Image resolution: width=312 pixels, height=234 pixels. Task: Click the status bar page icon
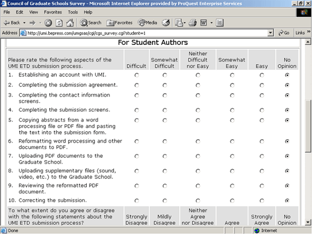coord(4,231)
